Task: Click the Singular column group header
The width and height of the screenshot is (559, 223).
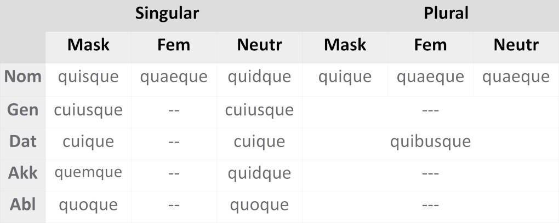Action: point(167,13)
